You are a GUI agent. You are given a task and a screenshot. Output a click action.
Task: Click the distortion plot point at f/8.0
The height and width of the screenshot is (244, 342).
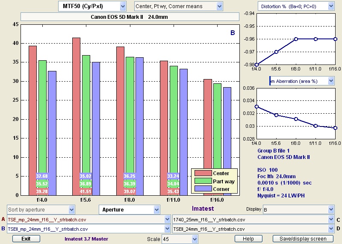[x=296, y=39]
